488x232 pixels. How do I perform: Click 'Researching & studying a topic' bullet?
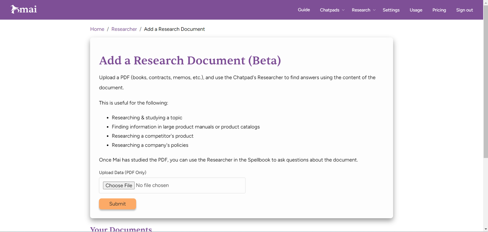pos(147,118)
